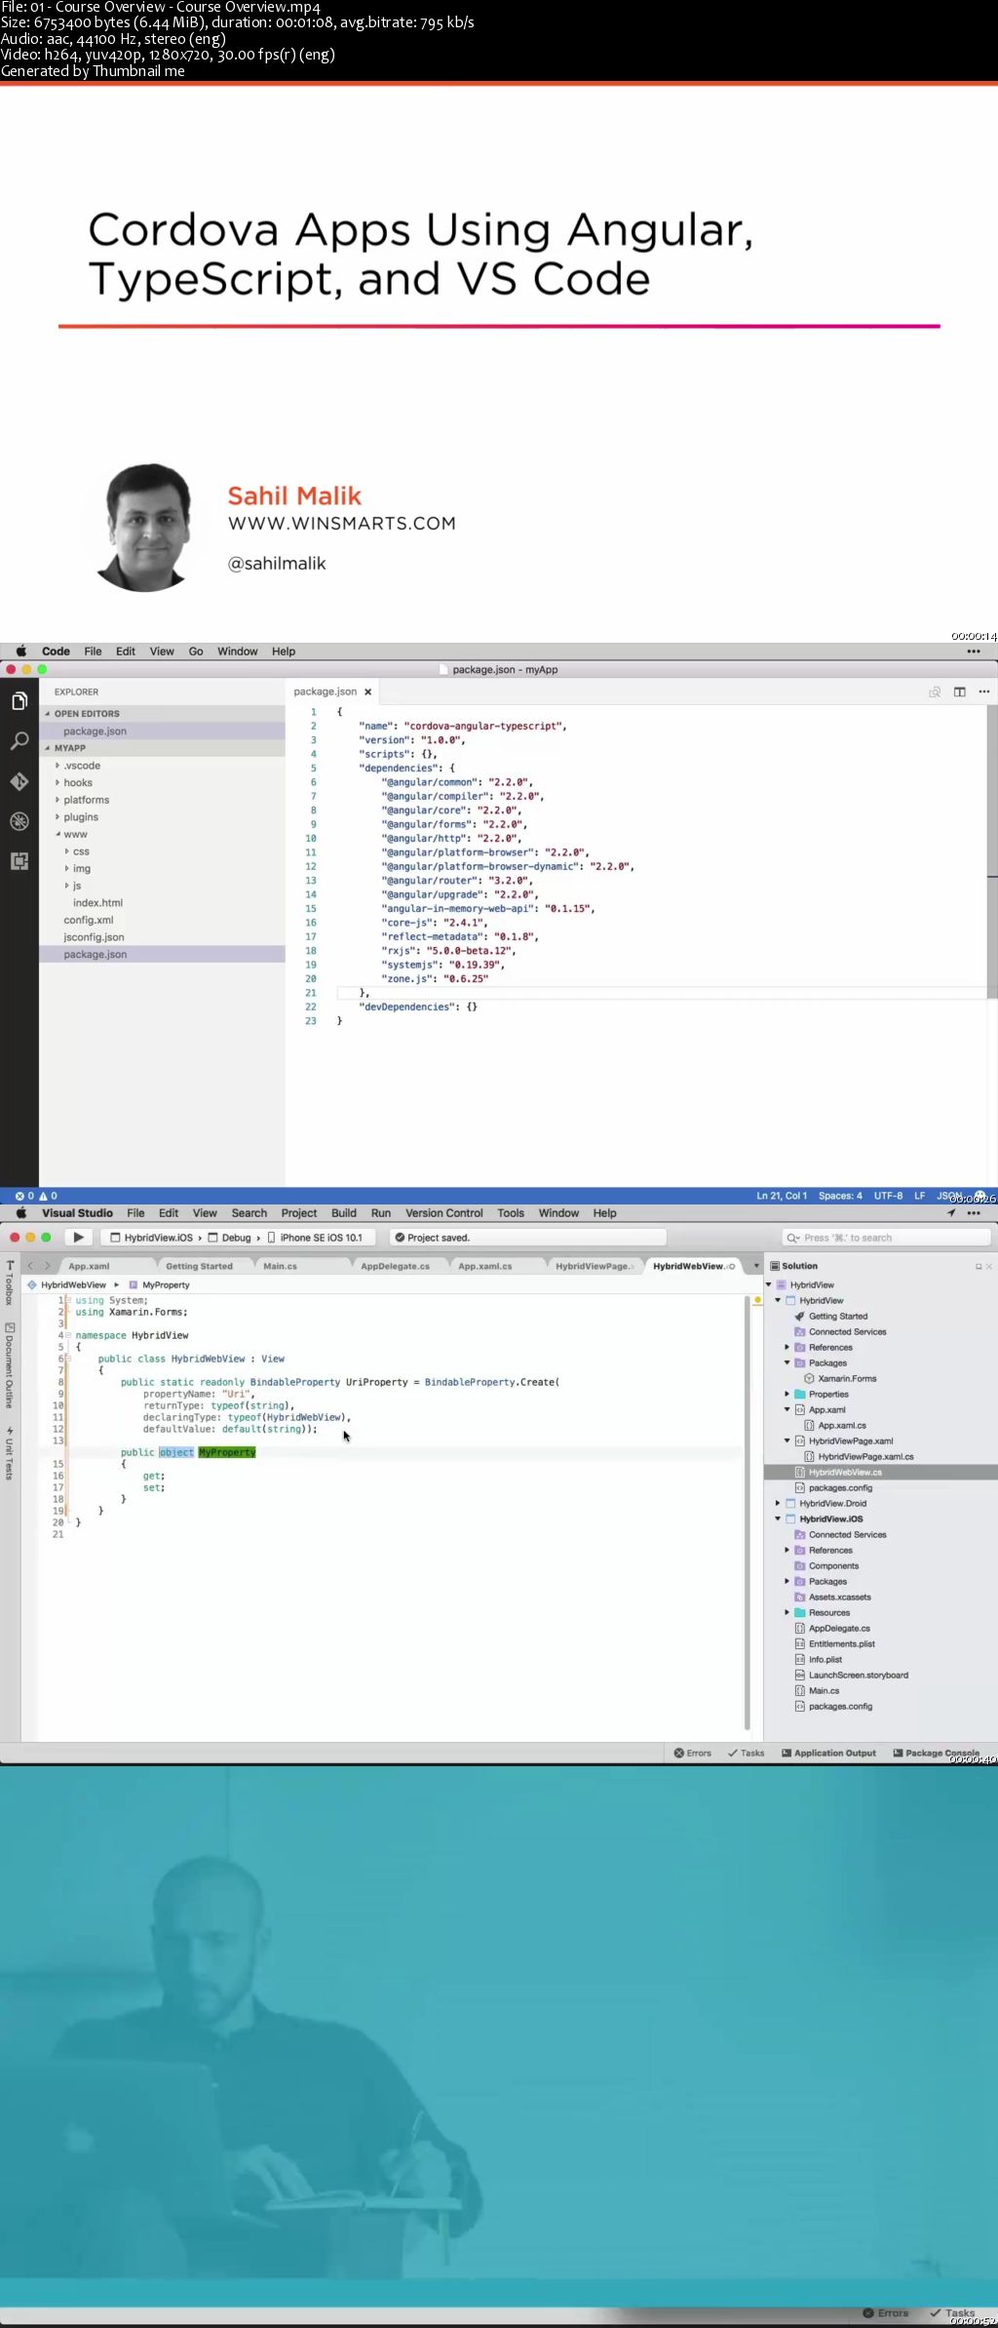Click the split editor icon in VS Code

(960, 691)
